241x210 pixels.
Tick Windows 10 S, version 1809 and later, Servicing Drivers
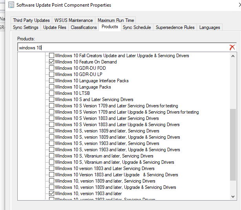coord(51,131)
